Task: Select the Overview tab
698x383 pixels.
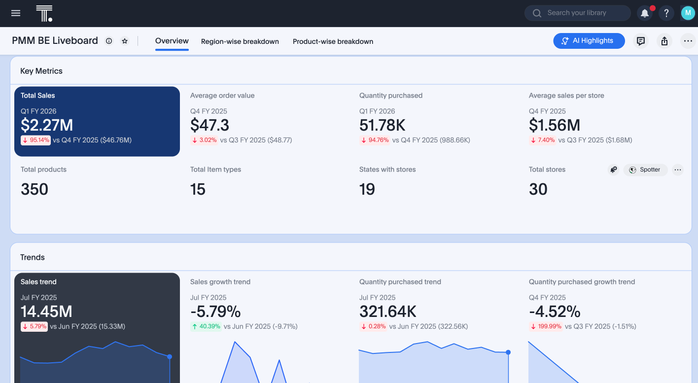Action: [172, 41]
